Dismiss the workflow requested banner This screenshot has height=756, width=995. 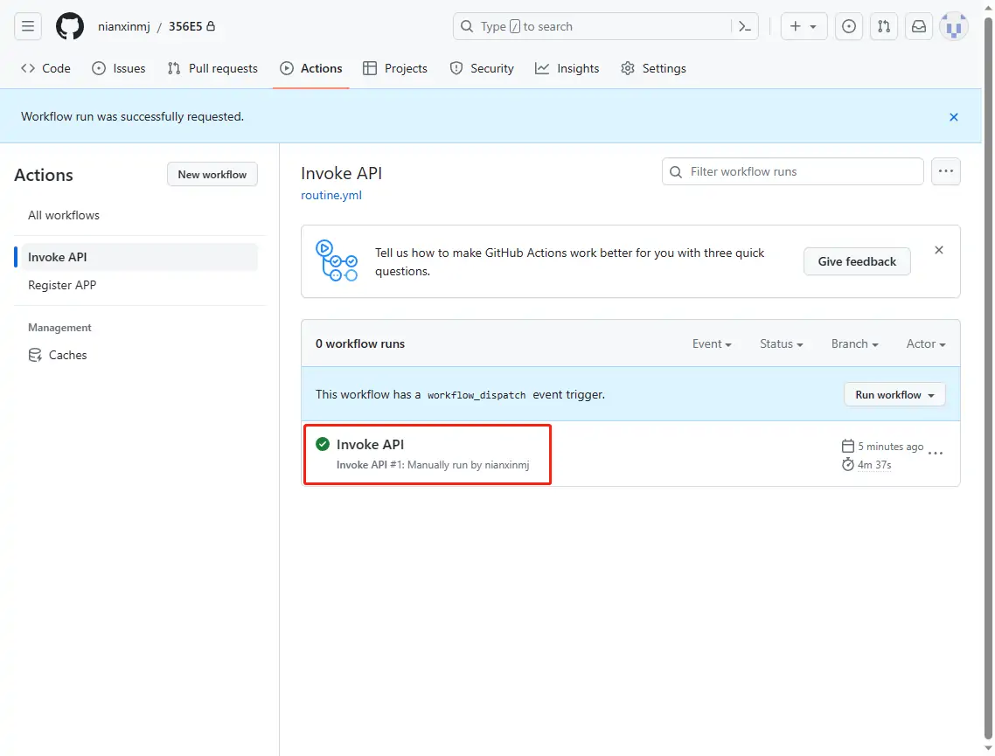tap(954, 117)
